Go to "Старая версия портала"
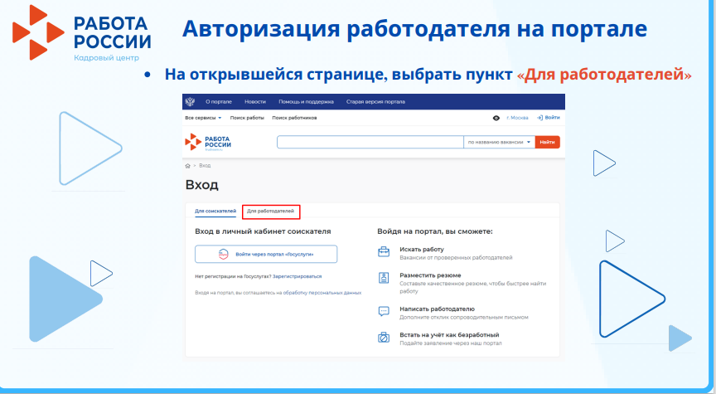Image resolution: width=716 pixels, height=394 pixels. [375, 102]
